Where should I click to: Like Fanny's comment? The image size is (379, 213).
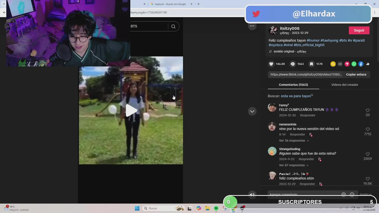368,110
